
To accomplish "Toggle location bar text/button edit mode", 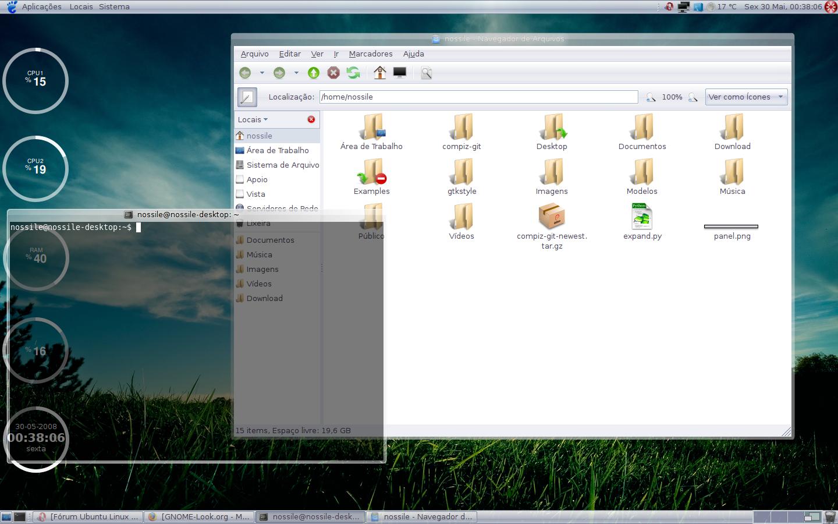I will point(247,97).
